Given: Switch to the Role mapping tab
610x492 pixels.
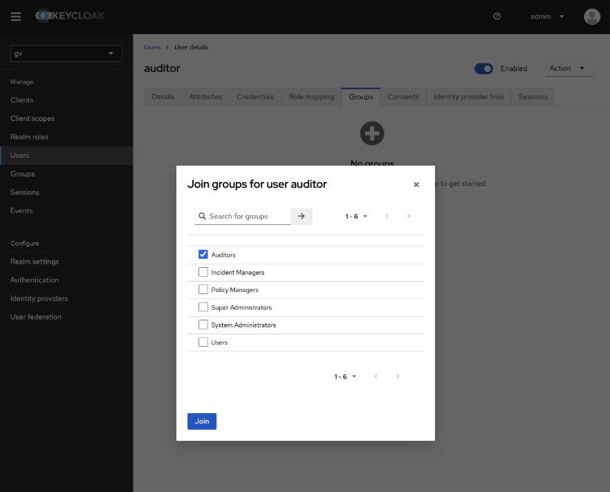Looking at the screenshot, I should [x=311, y=97].
